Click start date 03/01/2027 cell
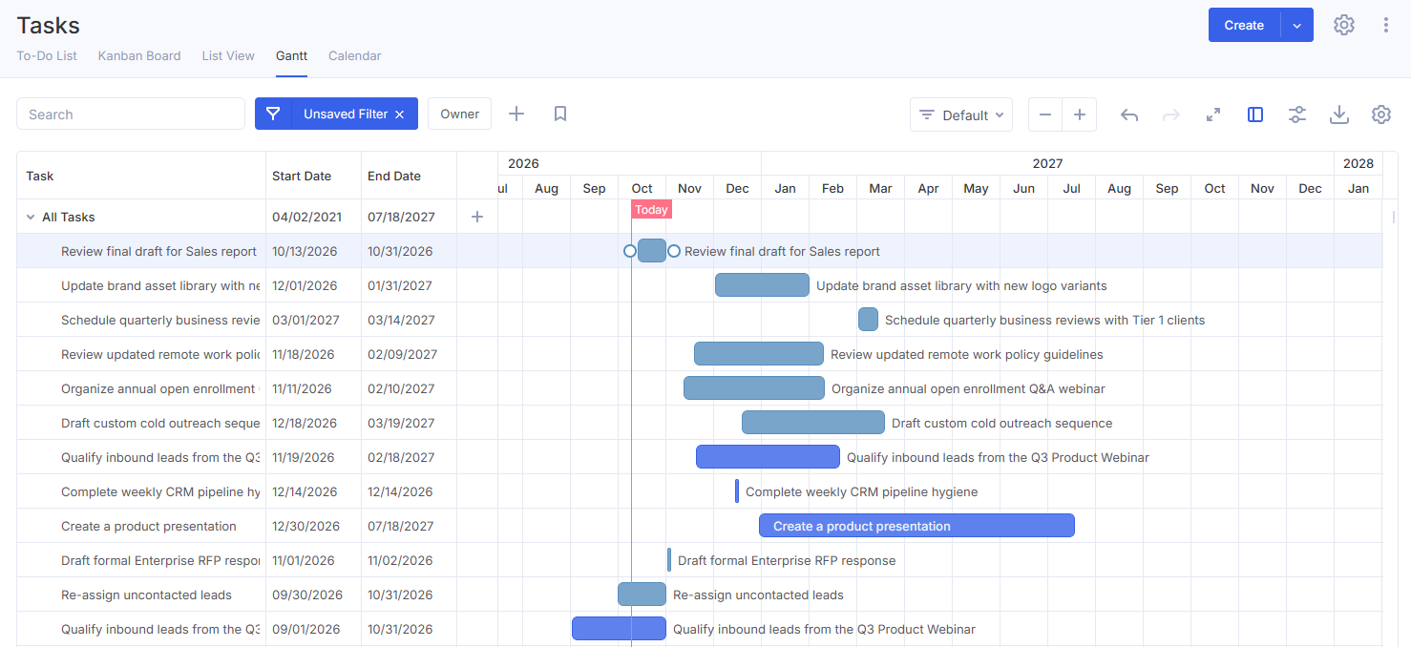This screenshot has height=647, width=1411. tap(305, 320)
